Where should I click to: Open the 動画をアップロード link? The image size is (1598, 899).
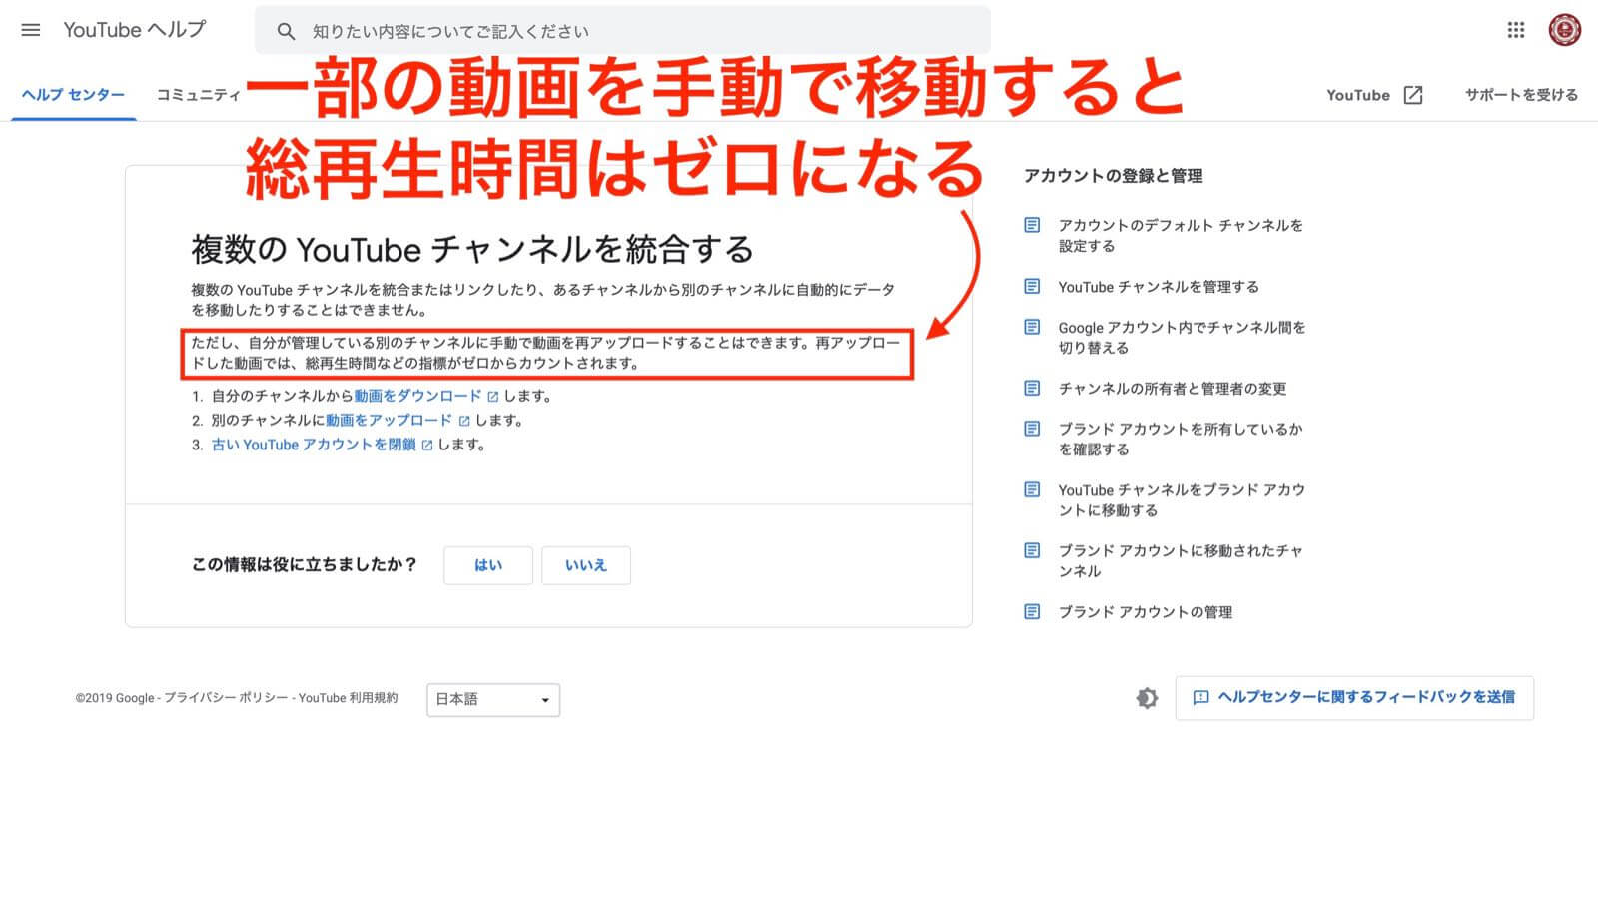[x=389, y=420]
